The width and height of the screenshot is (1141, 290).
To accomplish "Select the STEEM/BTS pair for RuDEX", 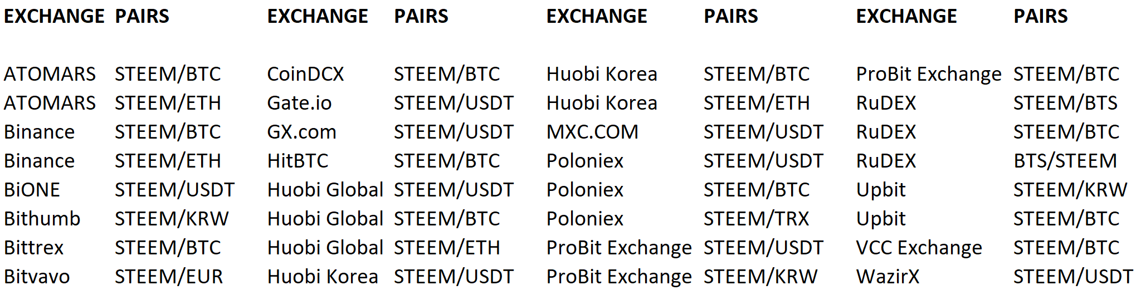I will [x=1065, y=103].
